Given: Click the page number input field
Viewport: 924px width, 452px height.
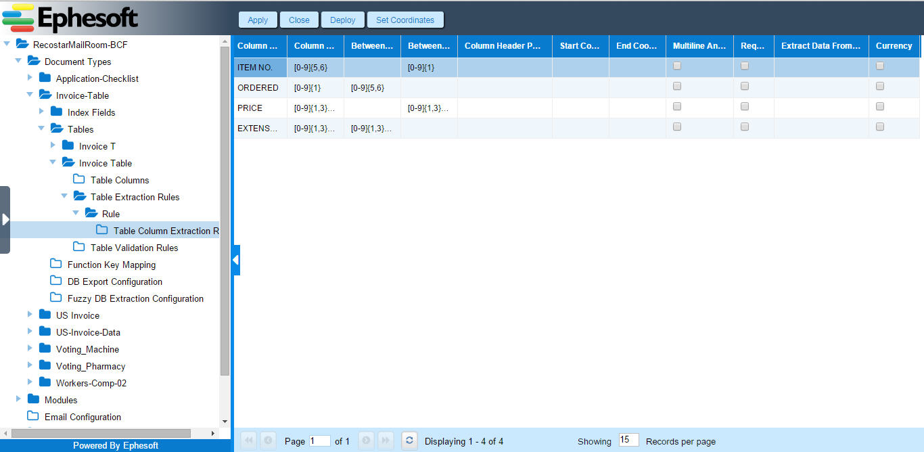Looking at the screenshot, I should (x=320, y=440).
